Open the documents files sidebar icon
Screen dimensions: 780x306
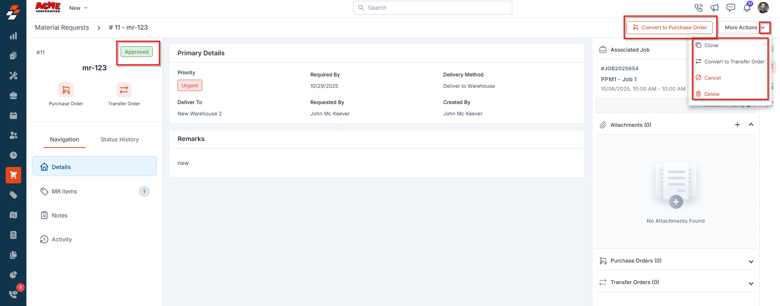13,255
